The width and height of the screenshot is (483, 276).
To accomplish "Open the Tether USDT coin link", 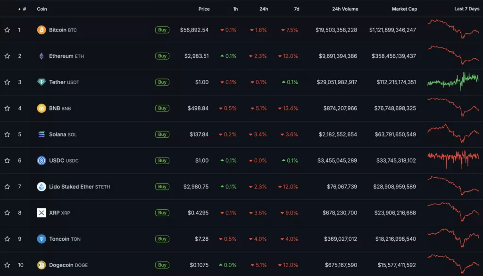I will tap(64, 82).
